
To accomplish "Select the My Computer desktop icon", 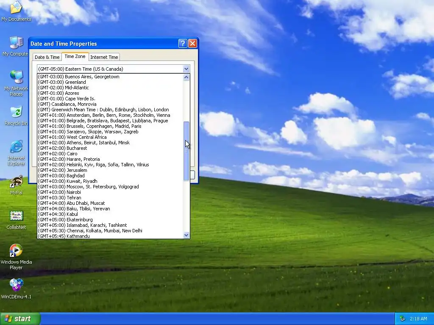I will click(16, 46).
